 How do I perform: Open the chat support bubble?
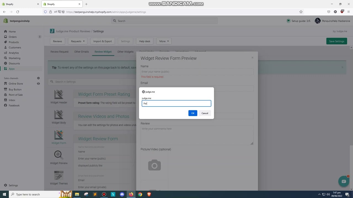coord(344,181)
